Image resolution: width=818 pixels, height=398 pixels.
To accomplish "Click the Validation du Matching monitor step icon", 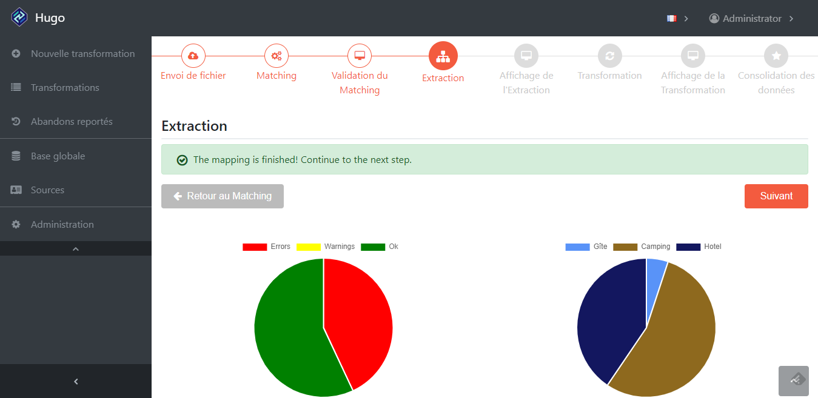I will tap(360, 56).
